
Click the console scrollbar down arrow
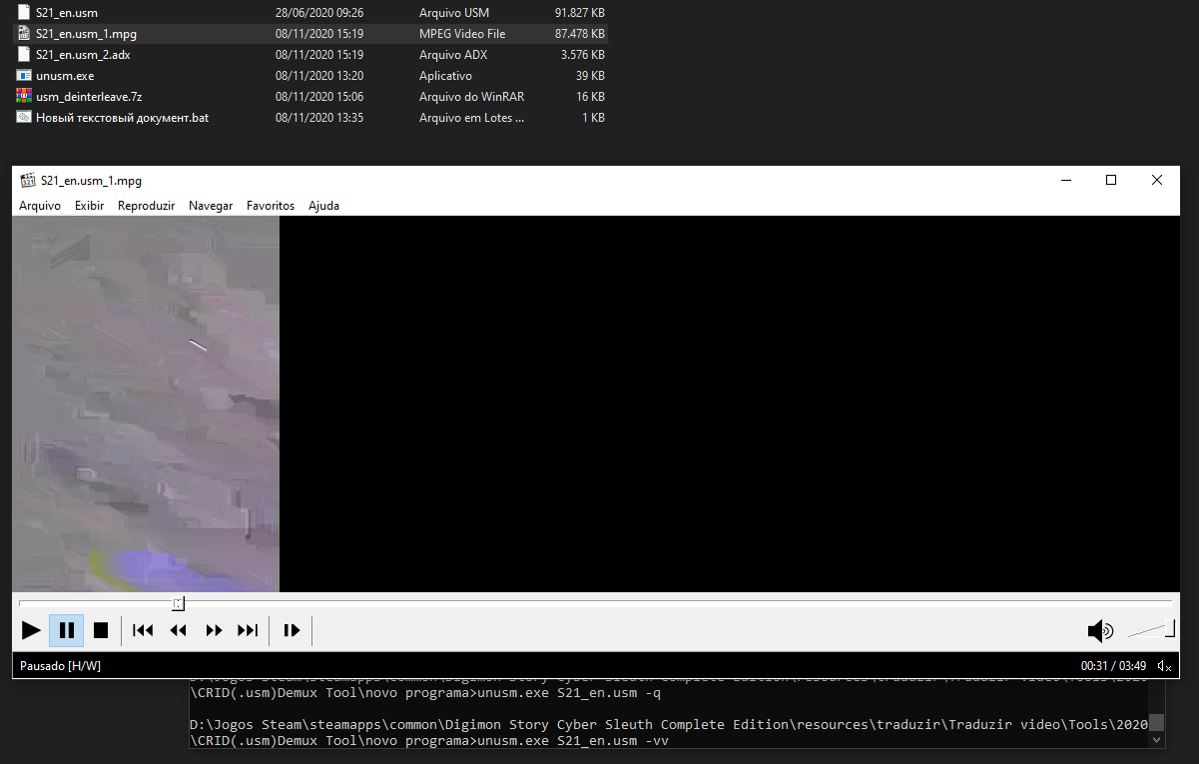pyautogui.click(x=1156, y=741)
